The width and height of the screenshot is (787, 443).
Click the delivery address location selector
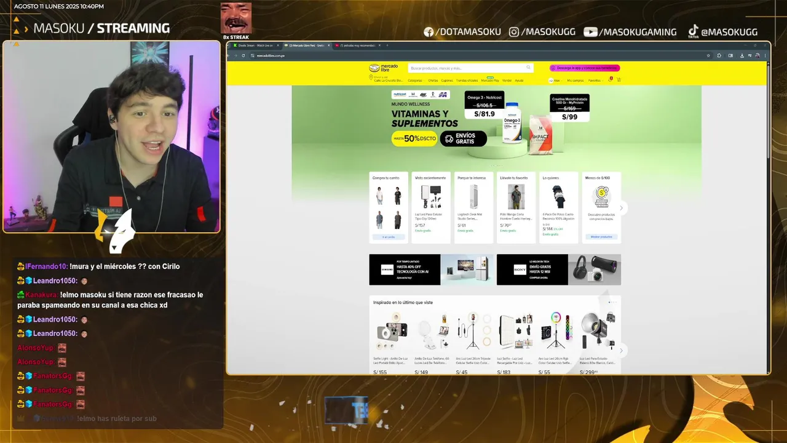(x=387, y=79)
